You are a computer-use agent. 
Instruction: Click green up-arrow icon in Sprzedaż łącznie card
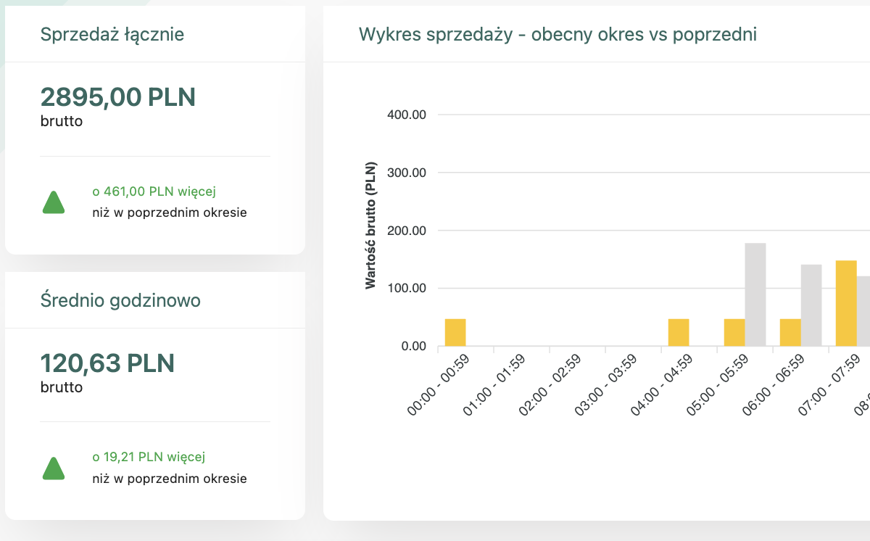click(54, 203)
